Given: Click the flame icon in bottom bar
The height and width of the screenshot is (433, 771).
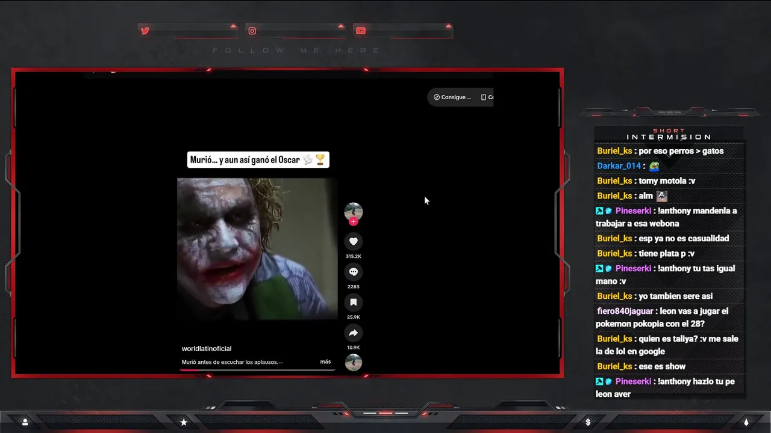Looking at the screenshot, I should click(746, 422).
